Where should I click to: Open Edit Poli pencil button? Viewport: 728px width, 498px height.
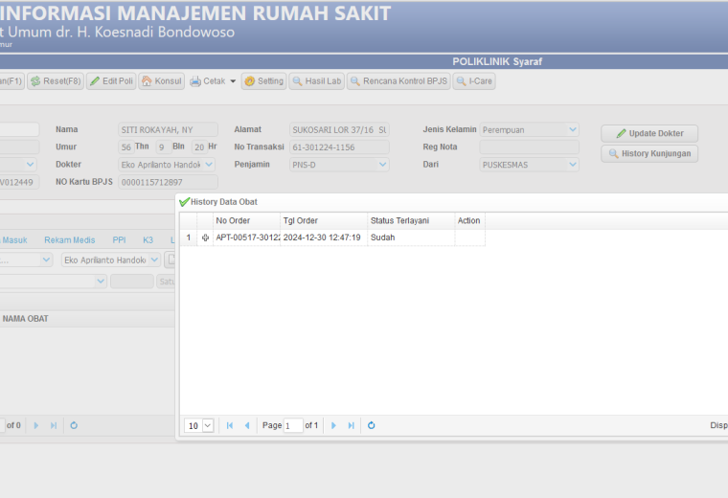point(111,81)
